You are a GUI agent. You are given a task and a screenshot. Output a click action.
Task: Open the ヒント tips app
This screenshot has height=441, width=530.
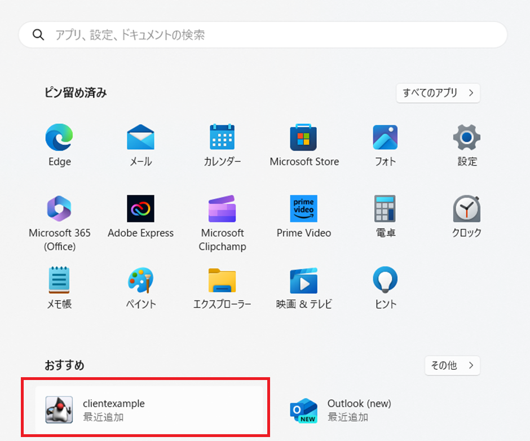point(385,280)
